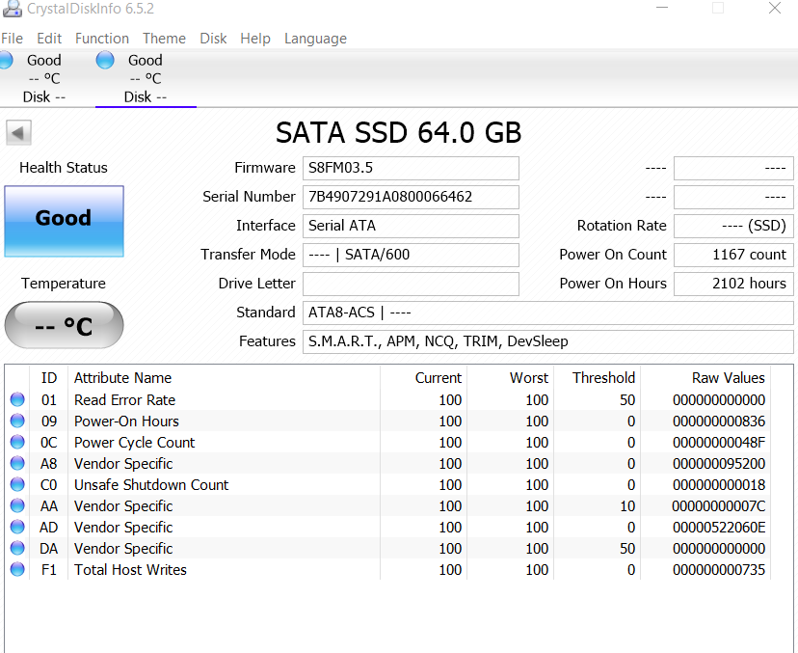The height and width of the screenshot is (653, 798).
Task: Click the temperature -- °C button
Action: click(65, 325)
